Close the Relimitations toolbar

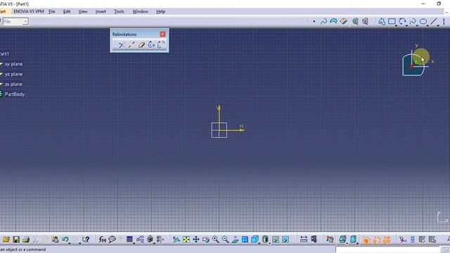tap(162, 34)
